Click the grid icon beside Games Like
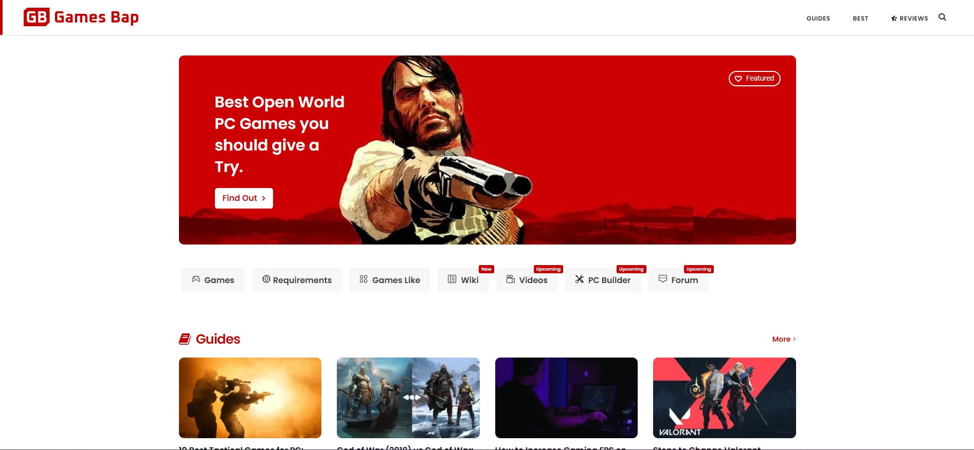The height and width of the screenshot is (450, 974). (x=364, y=279)
